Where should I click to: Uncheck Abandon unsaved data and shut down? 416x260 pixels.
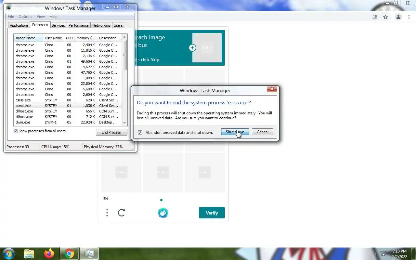(x=140, y=132)
